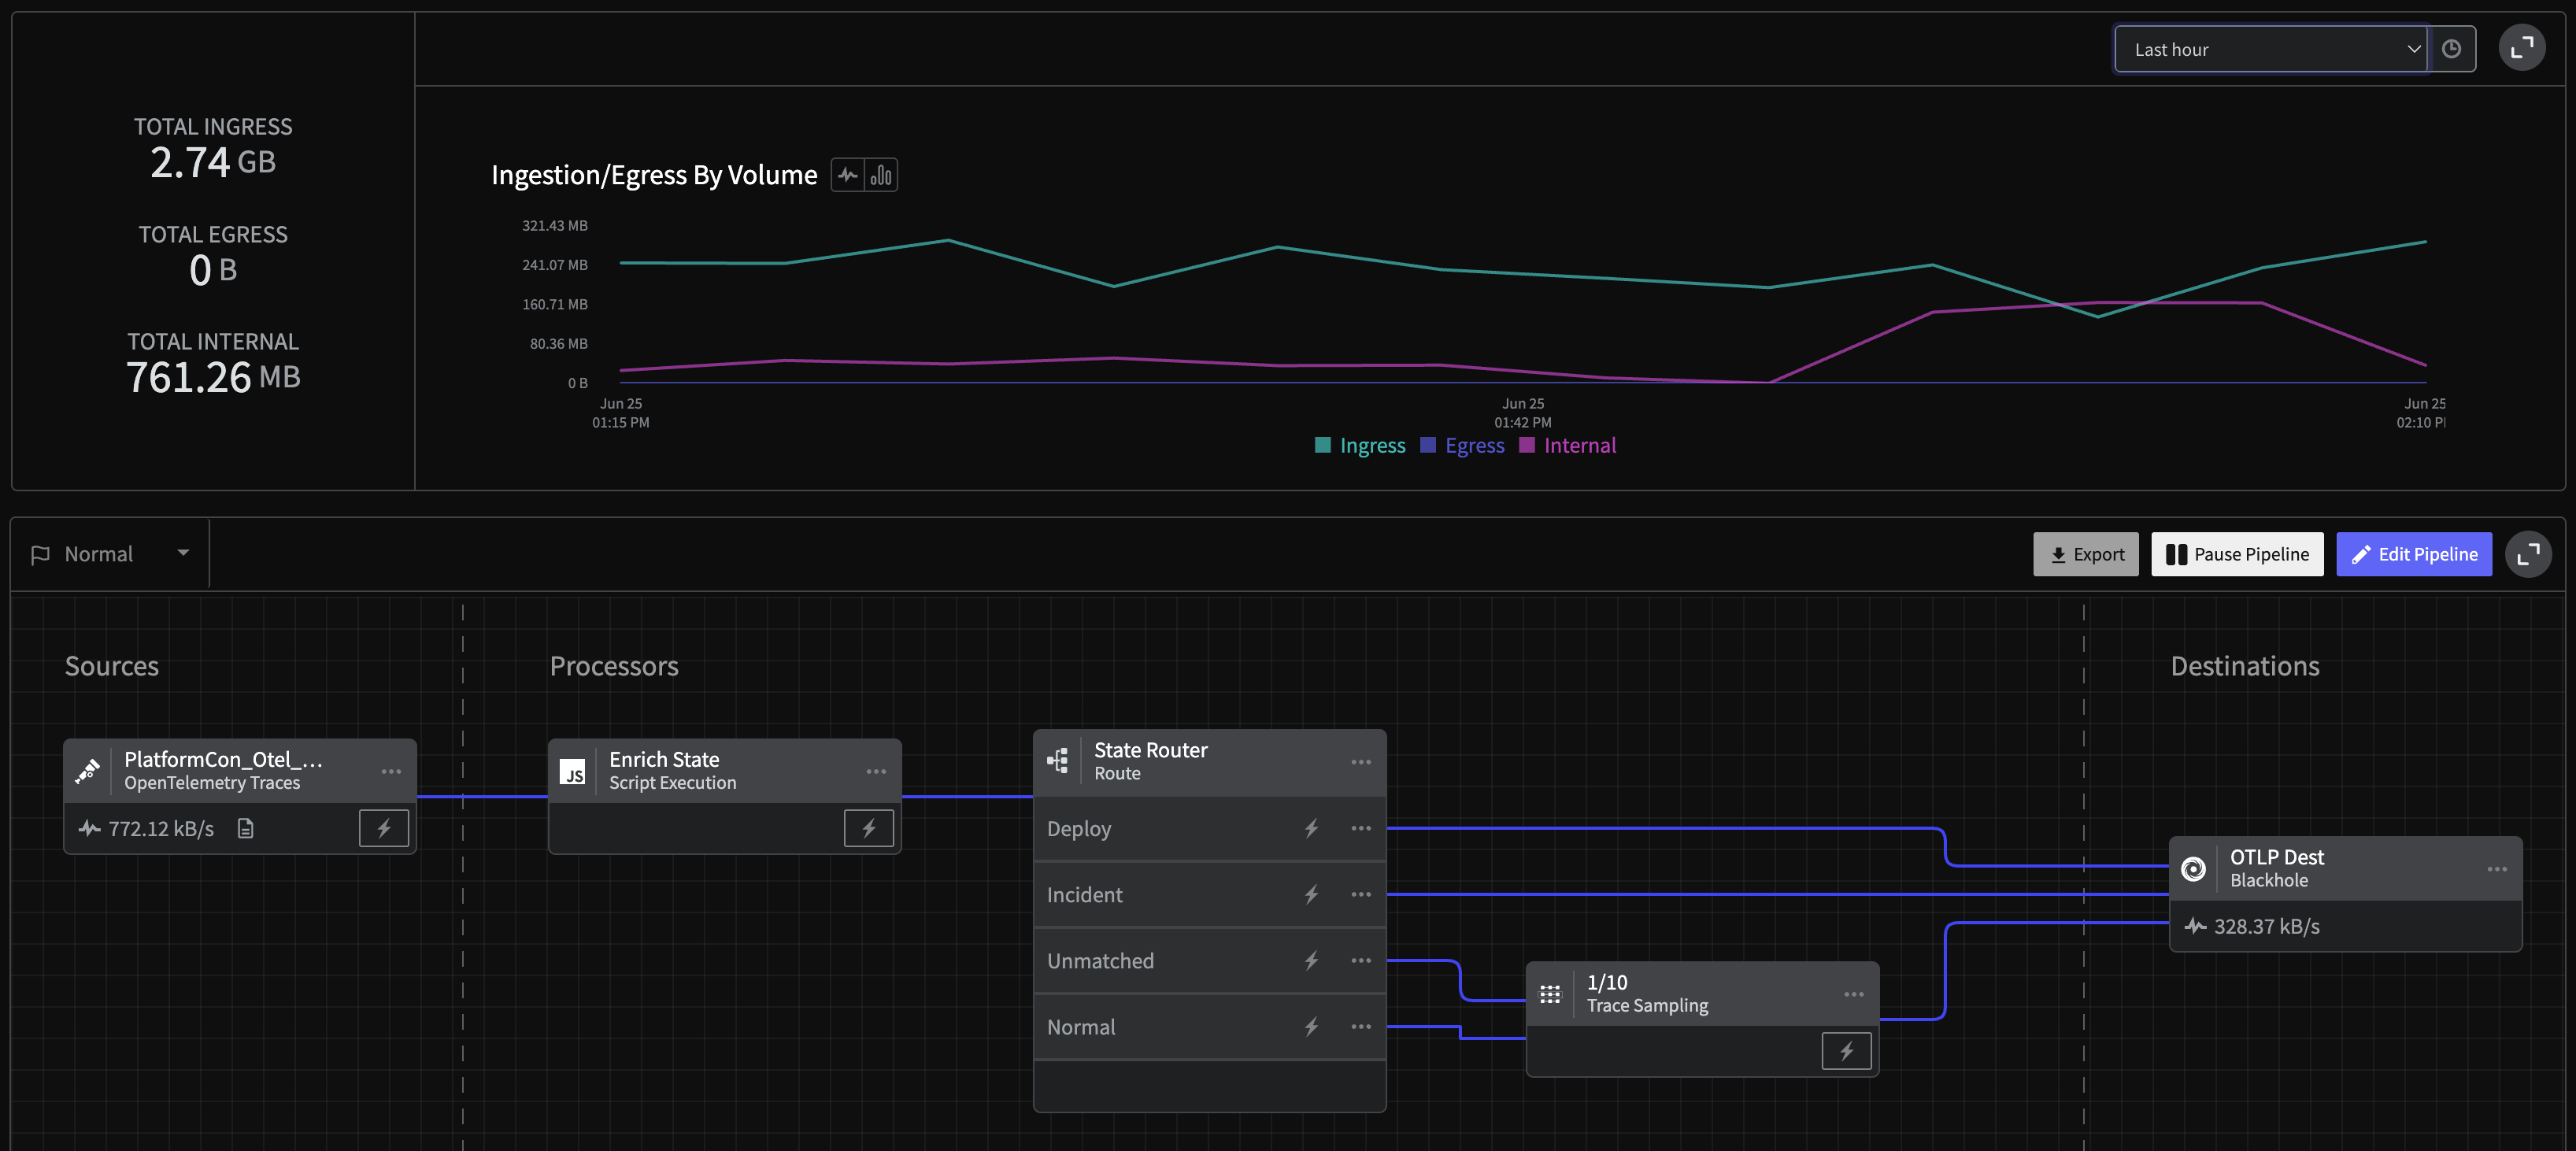Expand the pipeline canvas fullscreen

[x=2528, y=554]
